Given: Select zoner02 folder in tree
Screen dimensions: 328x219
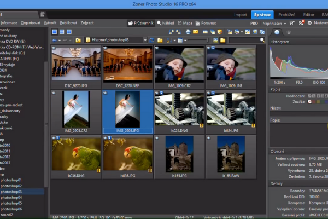Looking at the screenshot, I should 7,215.
